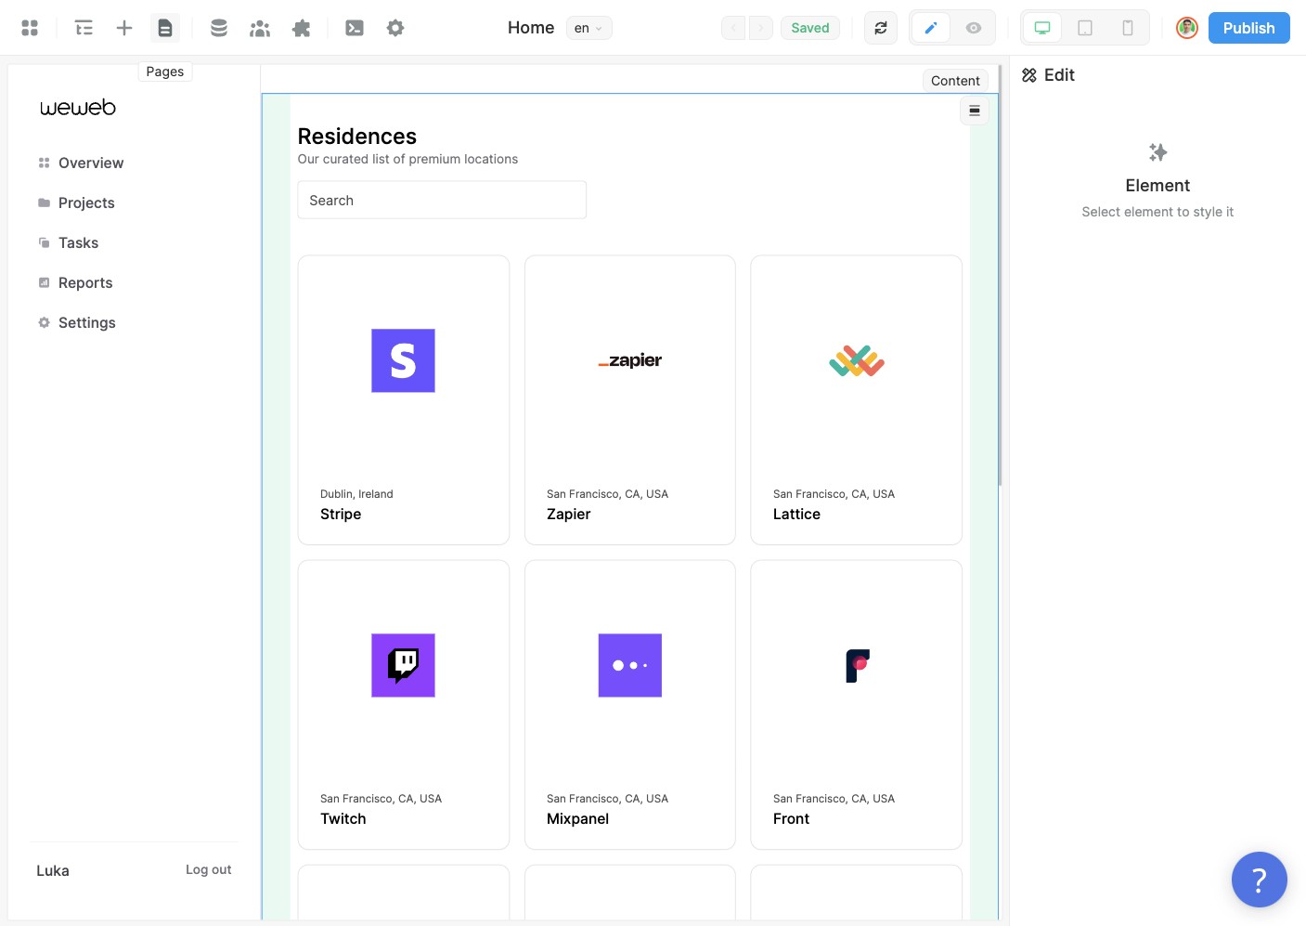Click the Luka user name
The image size is (1306, 926).
(53, 870)
